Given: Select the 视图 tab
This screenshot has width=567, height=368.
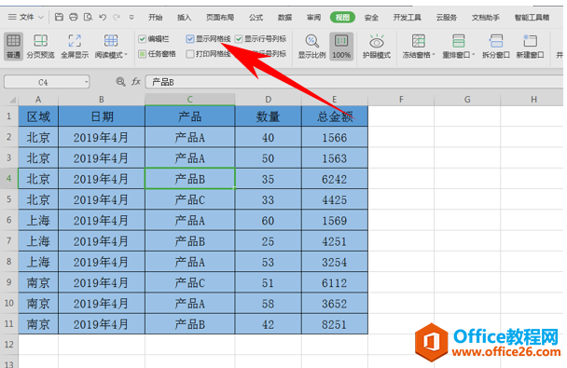Looking at the screenshot, I should tap(342, 17).
